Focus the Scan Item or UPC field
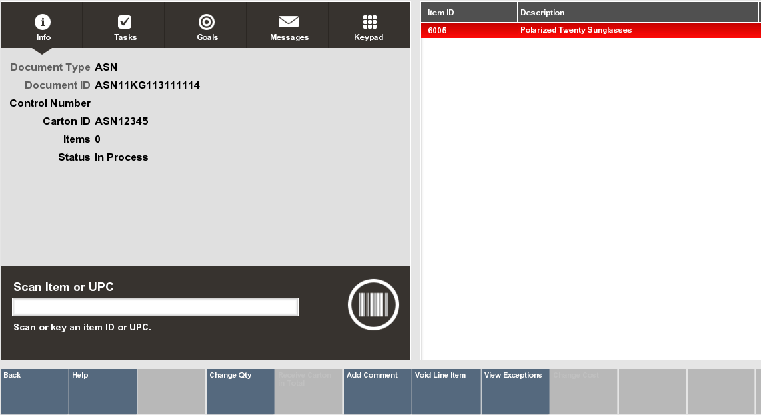Screen dimensions: 761x415 point(155,307)
